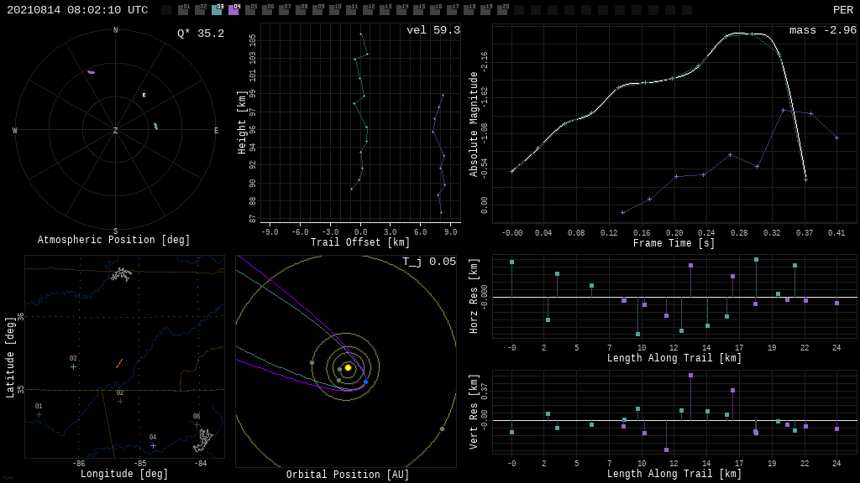Click the vel 59.3 readout

[433, 30]
